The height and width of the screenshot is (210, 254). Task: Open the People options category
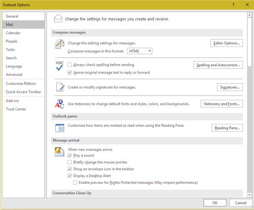click(x=23, y=41)
